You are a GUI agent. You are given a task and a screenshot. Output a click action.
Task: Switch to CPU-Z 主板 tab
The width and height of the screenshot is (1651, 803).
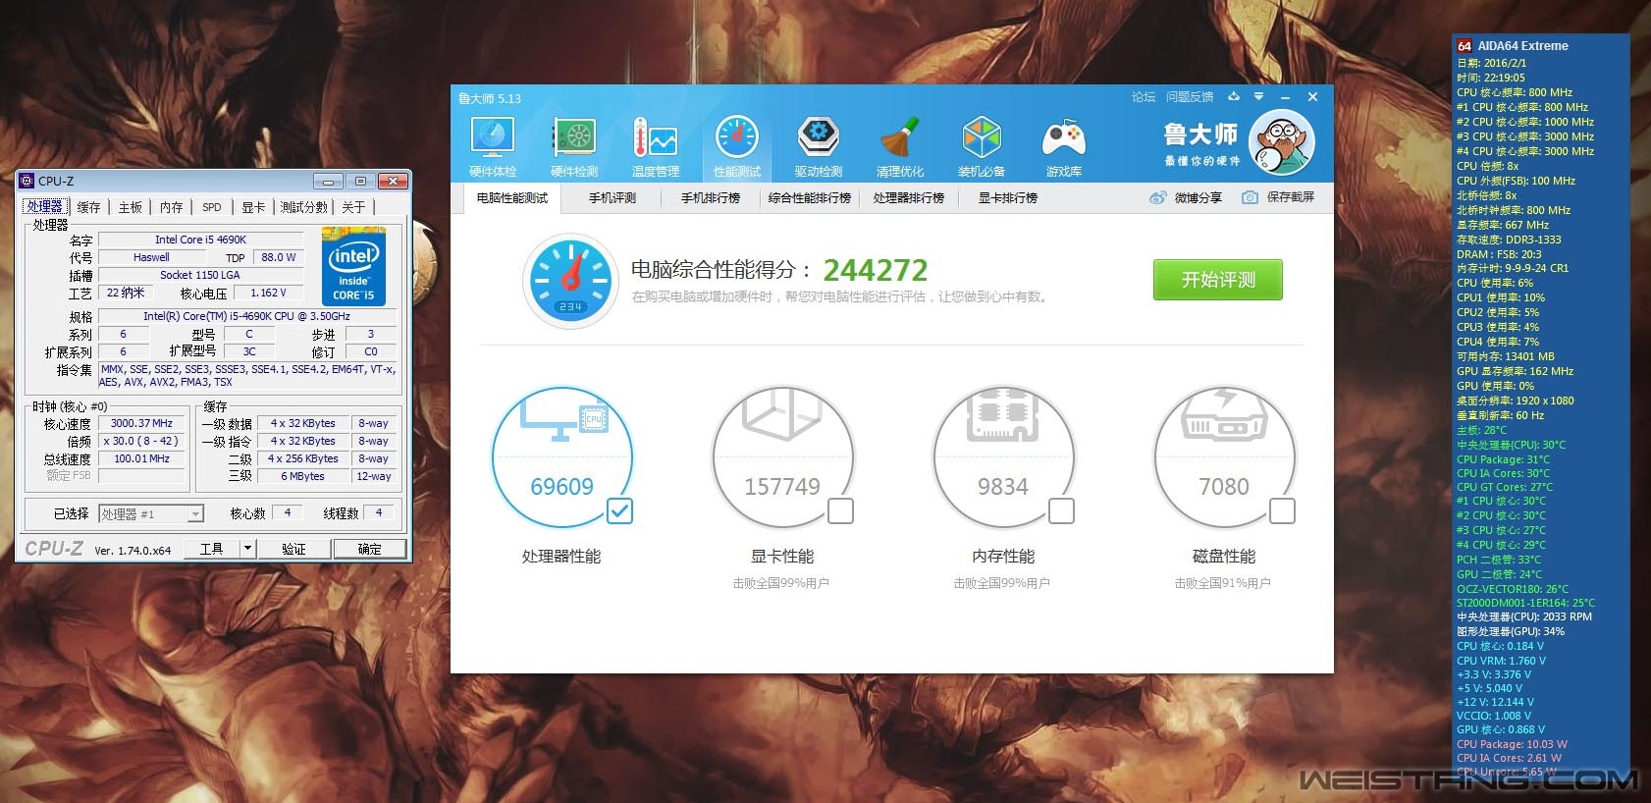coord(130,207)
